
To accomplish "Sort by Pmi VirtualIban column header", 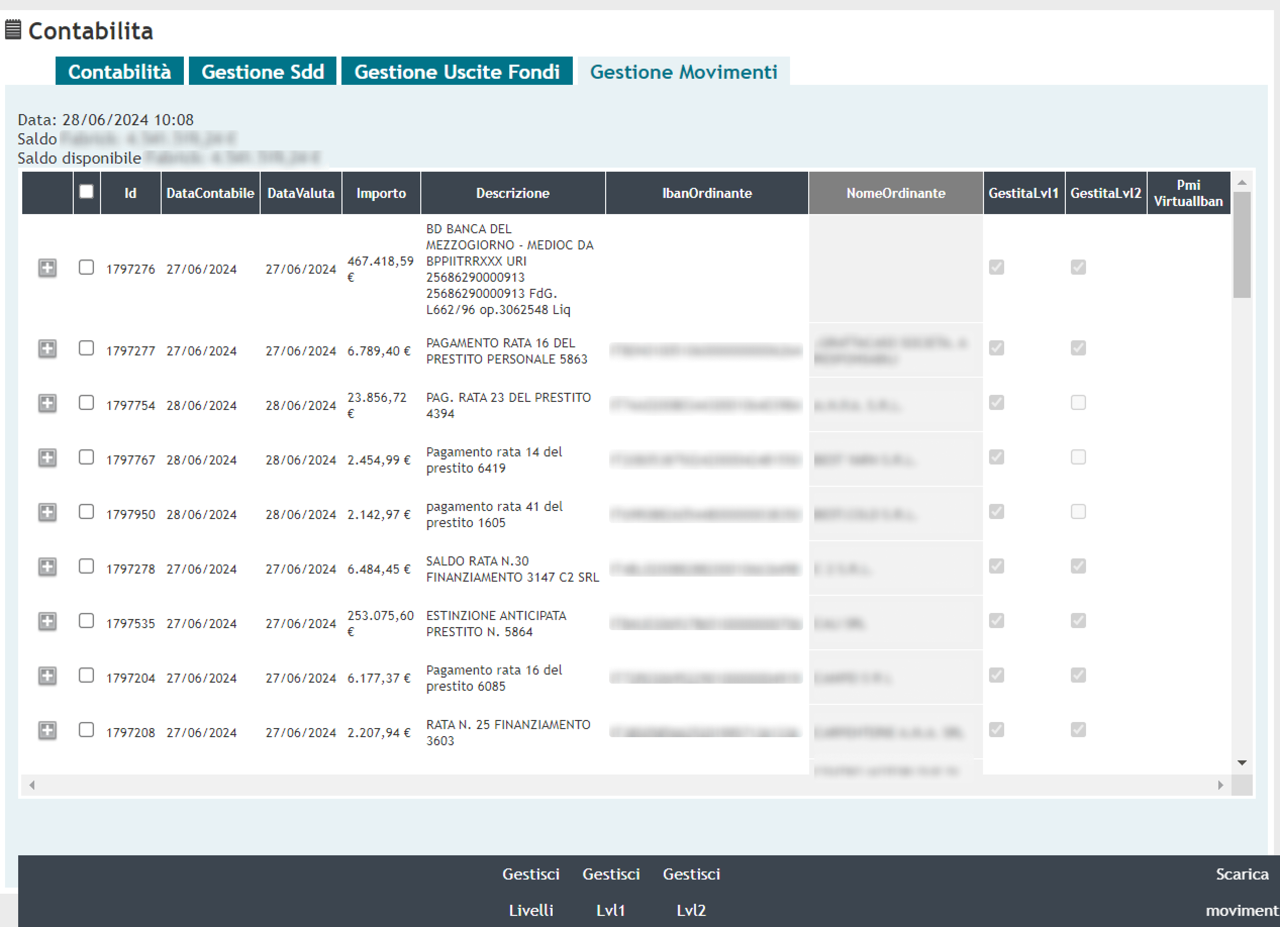I will [x=1188, y=193].
